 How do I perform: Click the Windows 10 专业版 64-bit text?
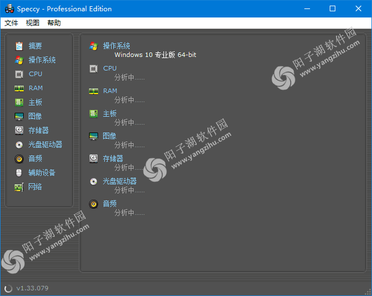point(156,55)
